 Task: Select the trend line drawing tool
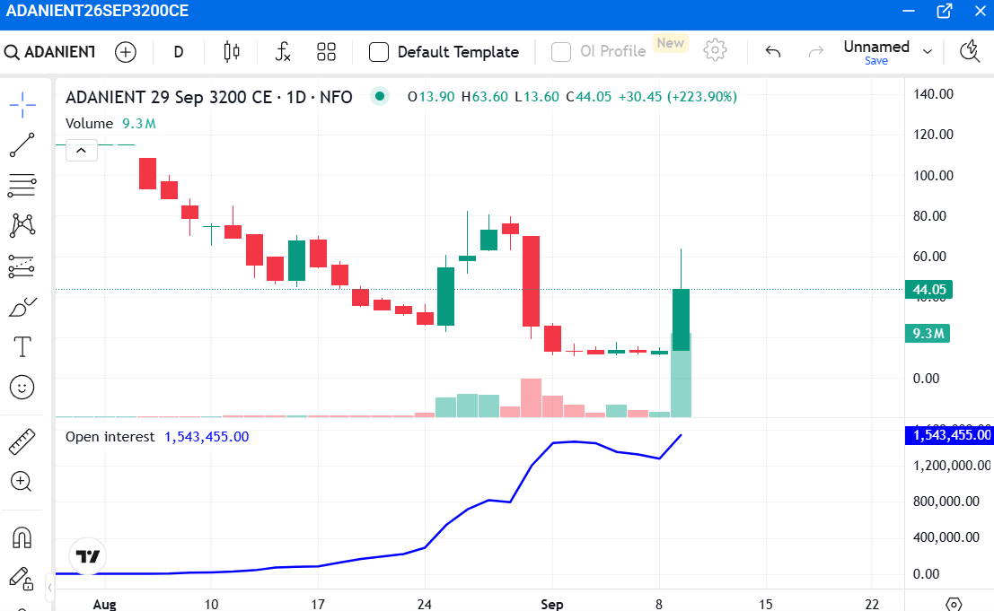22,145
